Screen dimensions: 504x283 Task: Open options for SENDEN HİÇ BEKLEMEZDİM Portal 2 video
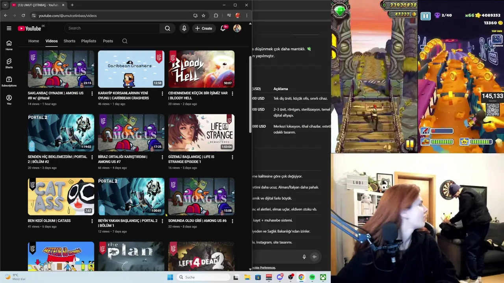click(x=92, y=157)
